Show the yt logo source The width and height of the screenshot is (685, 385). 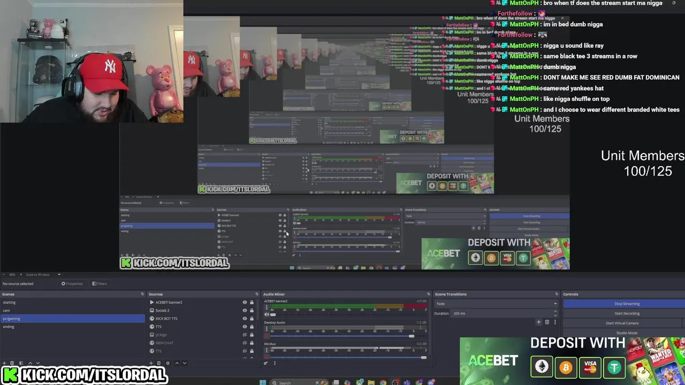(x=245, y=335)
